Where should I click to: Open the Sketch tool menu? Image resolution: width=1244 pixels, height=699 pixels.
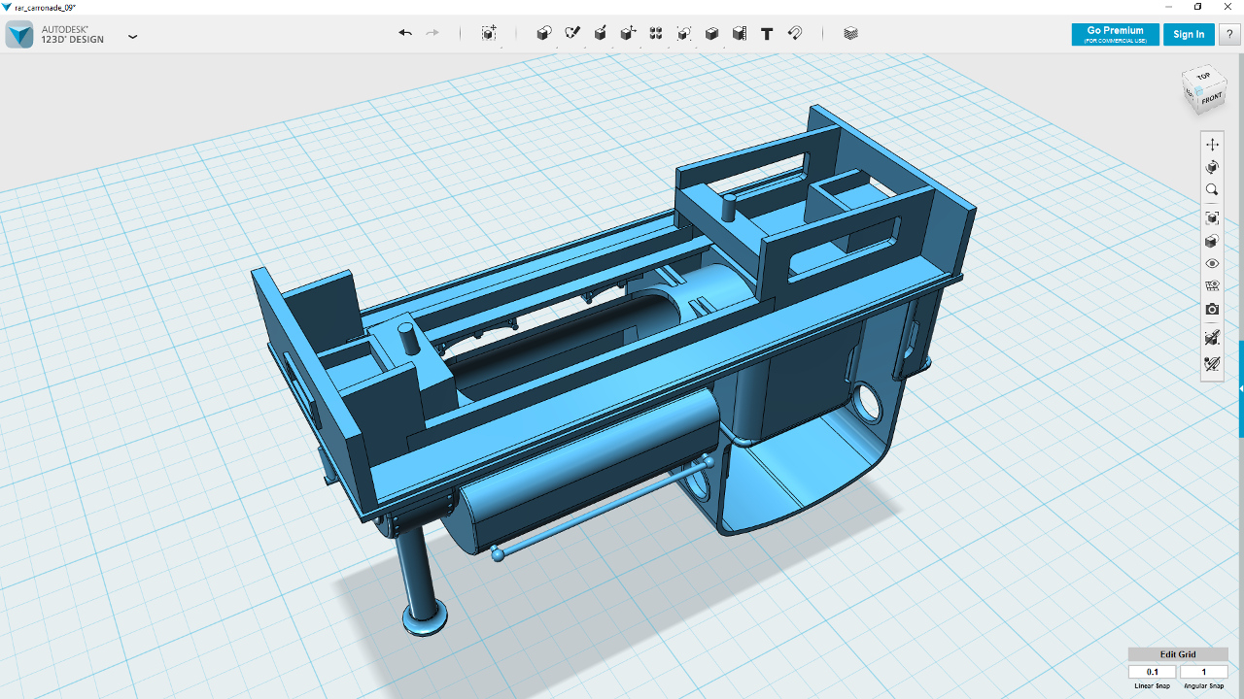pos(572,33)
